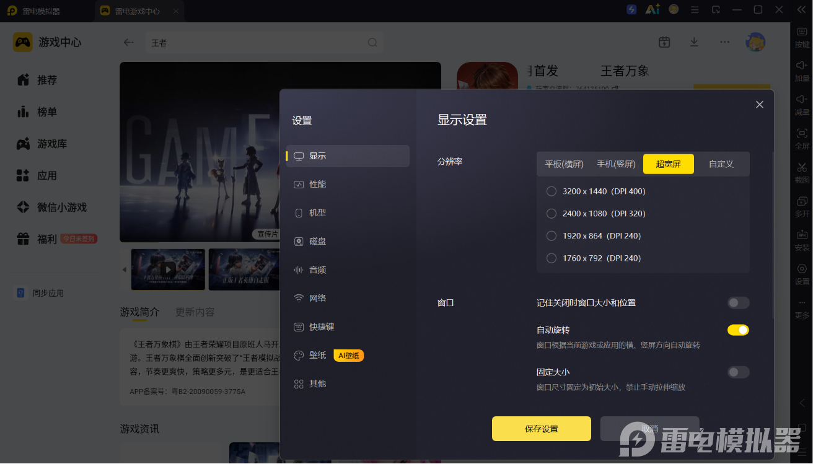Click the three-dot more icon in game center

pos(724,42)
